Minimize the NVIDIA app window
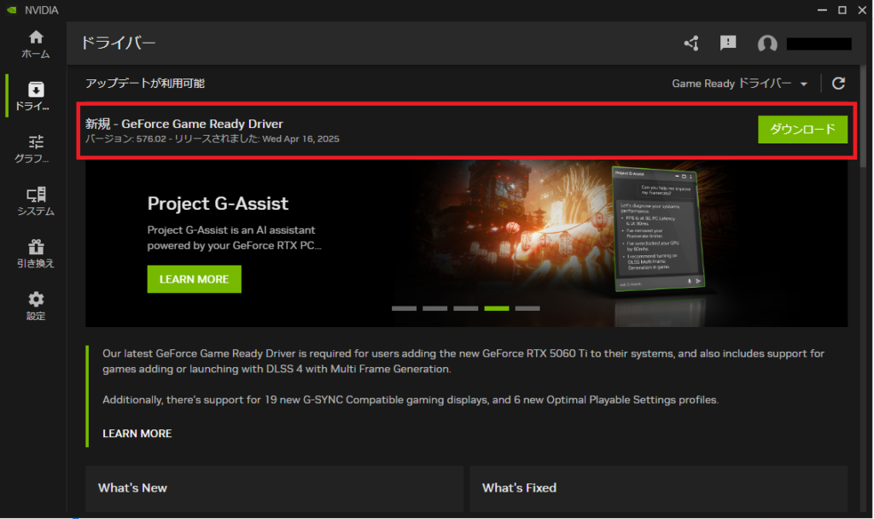874x519 pixels. [822, 10]
